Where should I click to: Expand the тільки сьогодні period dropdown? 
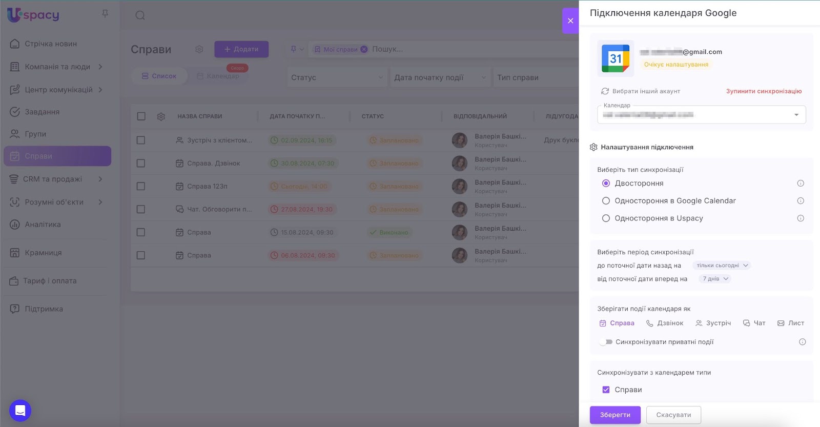pyautogui.click(x=722, y=266)
